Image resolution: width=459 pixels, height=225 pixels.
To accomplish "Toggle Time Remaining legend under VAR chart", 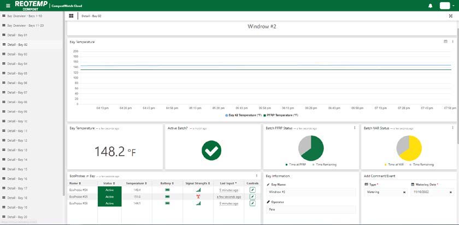I will [421, 165].
